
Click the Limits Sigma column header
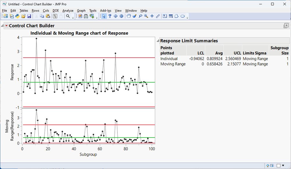[255, 53]
